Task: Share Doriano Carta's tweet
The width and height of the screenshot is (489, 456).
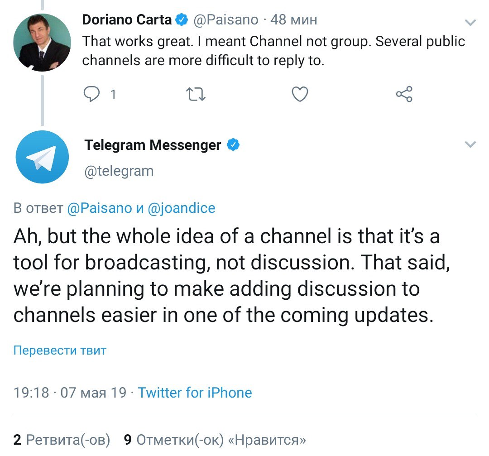Action: 404,94
